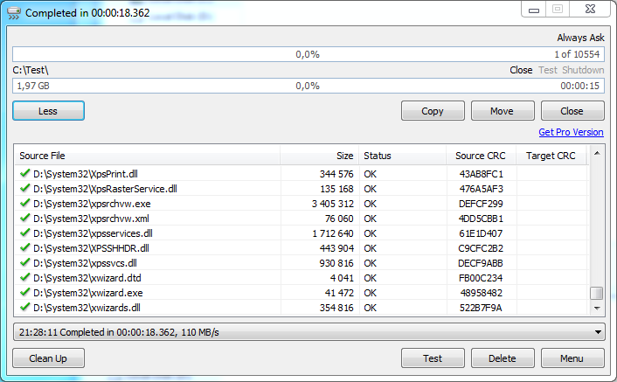The width and height of the screenshot is (617, 382).
Task: Click source CRC value 43AB8FC1
Action: click(482, 174)
